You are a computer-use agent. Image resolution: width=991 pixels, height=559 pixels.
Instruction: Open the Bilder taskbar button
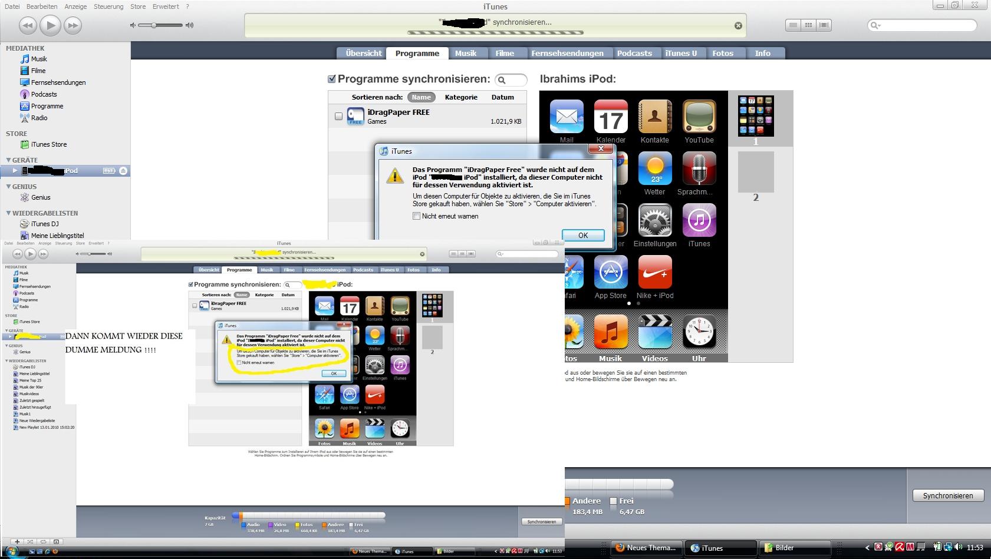[794, 548]
